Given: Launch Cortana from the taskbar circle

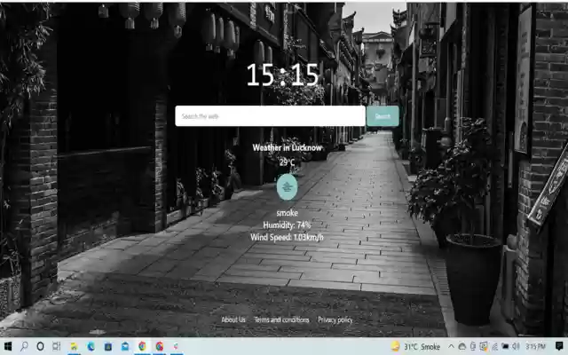Looking at the screenshot, I should [x=40, y=346].
